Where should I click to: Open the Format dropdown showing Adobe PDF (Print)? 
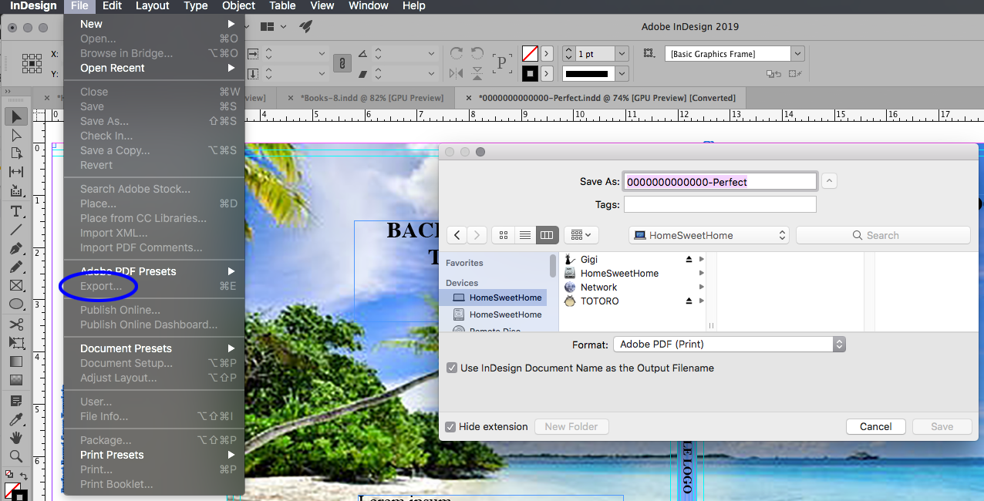point(729,345)
